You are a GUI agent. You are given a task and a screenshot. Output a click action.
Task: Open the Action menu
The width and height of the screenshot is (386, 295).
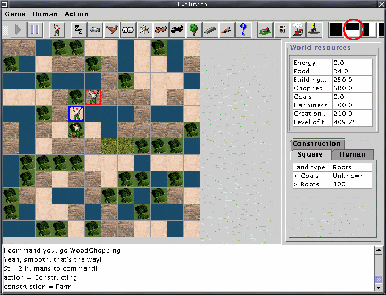tap(76, 14)
